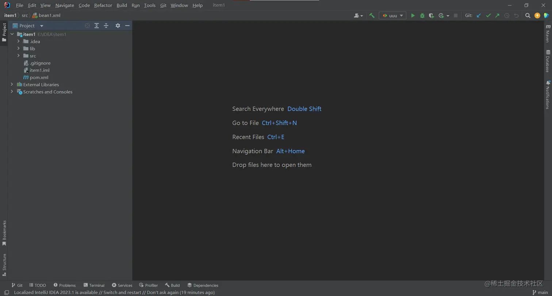Open the Profile run options dropdown arrow
The image size is (552, 296).
click(448, 16)
